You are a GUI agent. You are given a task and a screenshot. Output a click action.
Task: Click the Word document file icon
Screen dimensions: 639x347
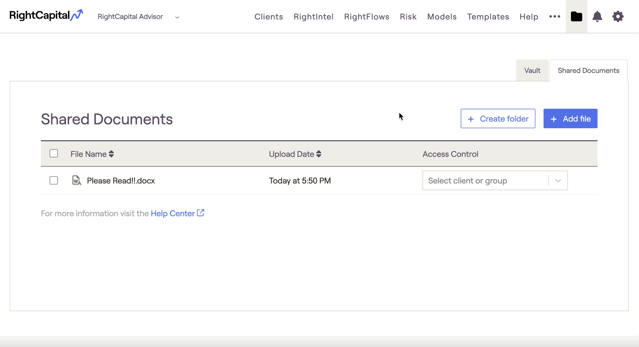pyautogui.click(x=76, y=181)
